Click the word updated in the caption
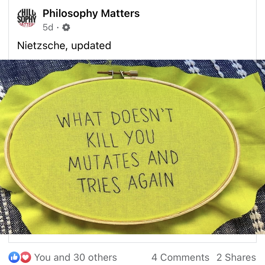This screenshot has width=265, height=265. pyautogui.click(x=91, y=46)
